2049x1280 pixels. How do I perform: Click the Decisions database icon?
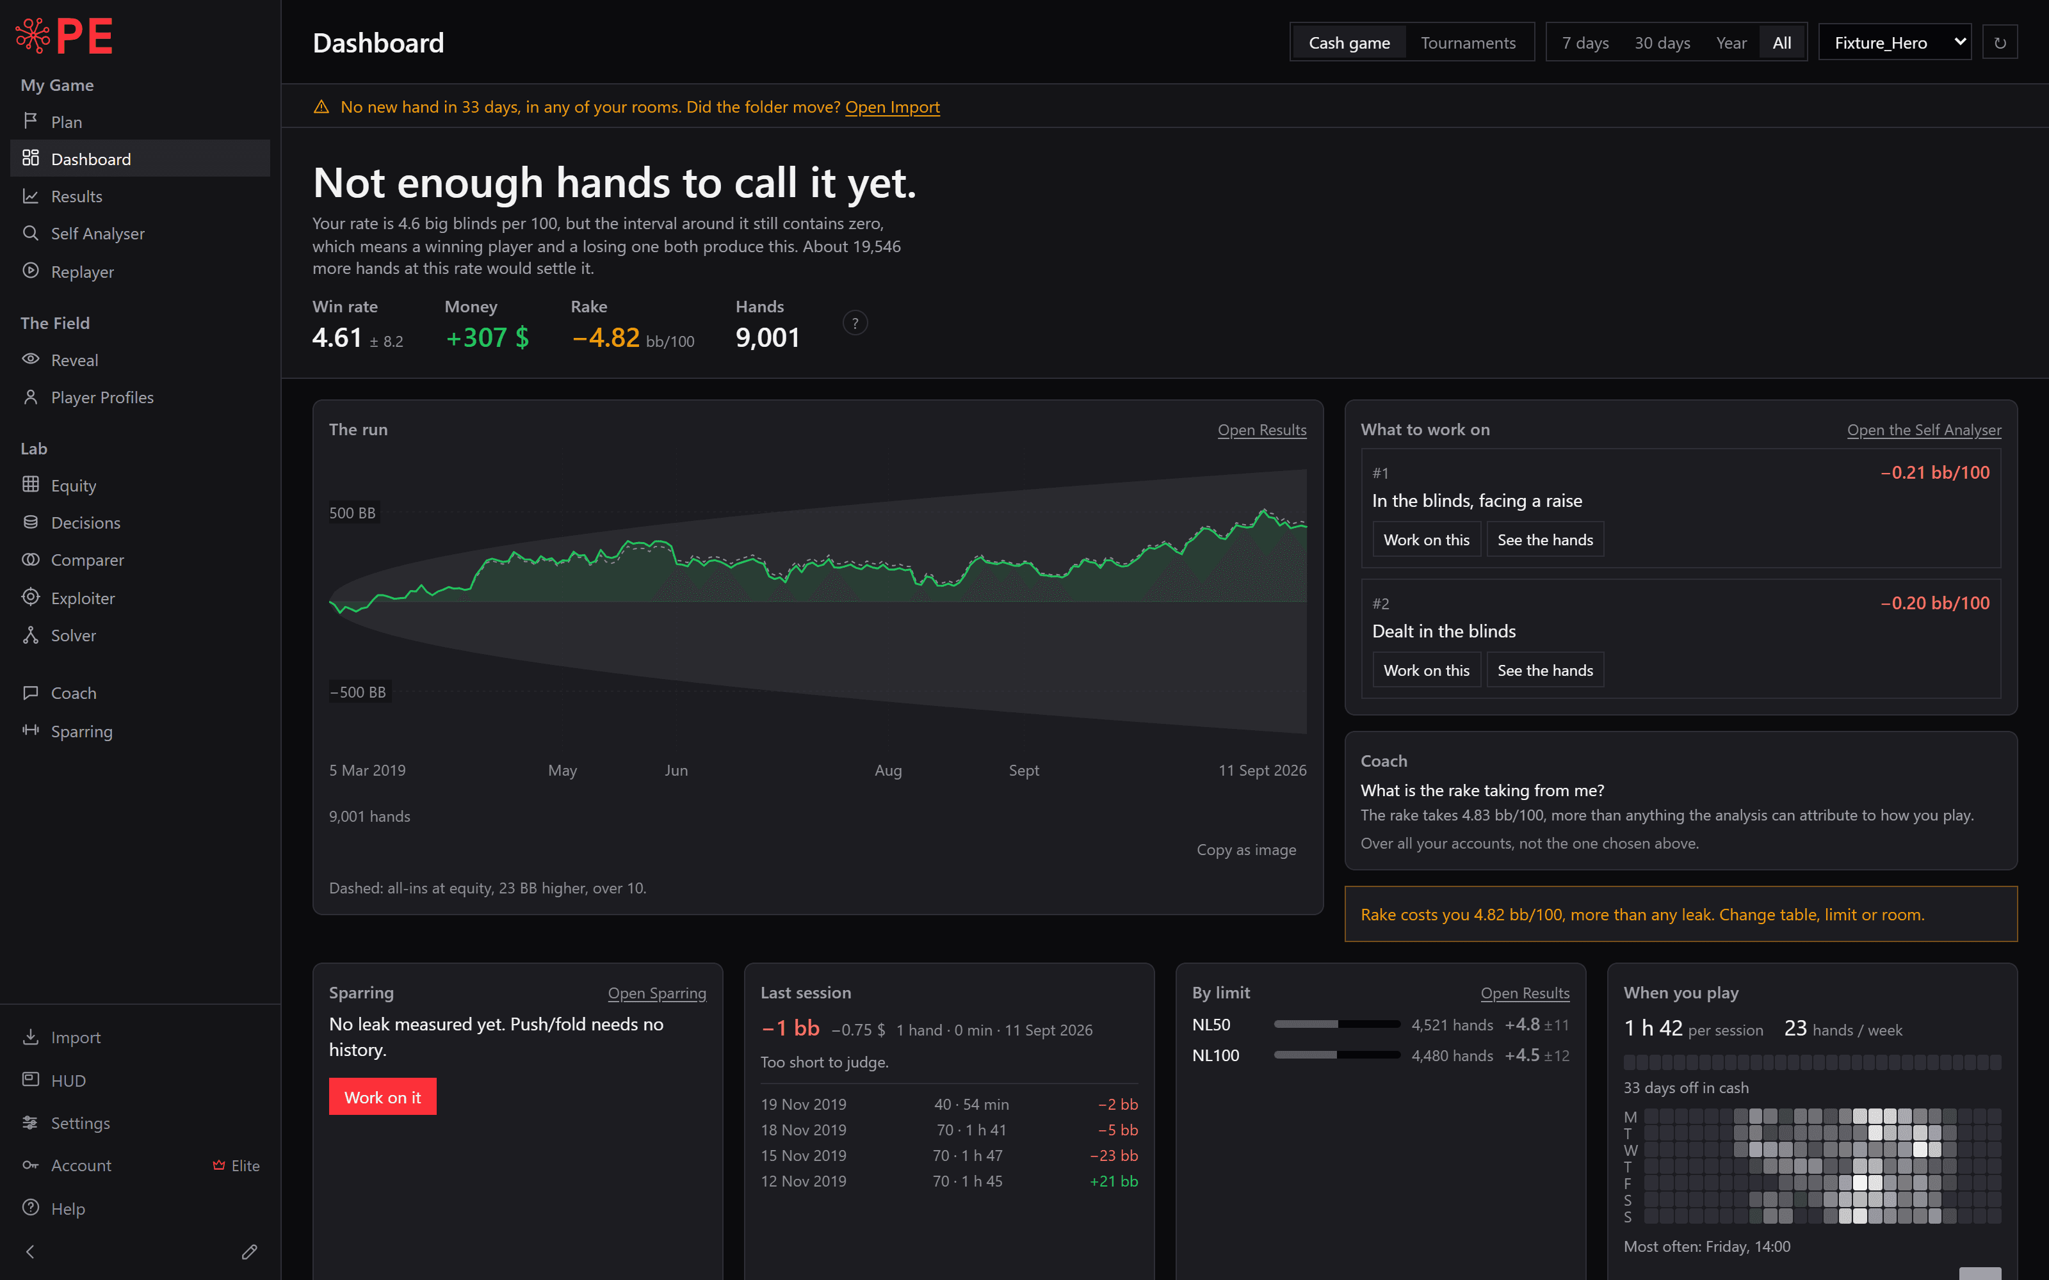(31, 522)
